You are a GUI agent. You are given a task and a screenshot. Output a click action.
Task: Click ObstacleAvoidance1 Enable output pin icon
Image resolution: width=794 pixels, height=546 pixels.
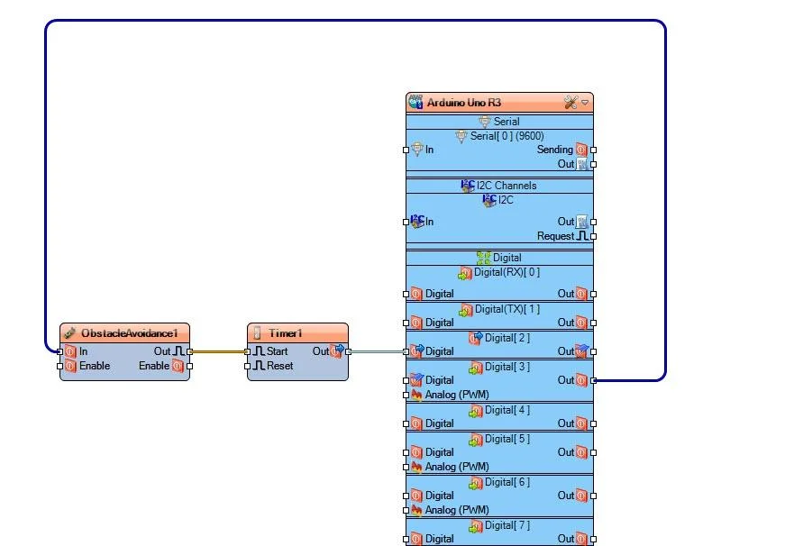coord(178,366)
